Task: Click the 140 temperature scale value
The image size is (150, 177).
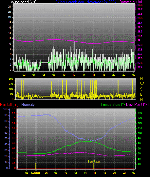Action: coord(140,113)
